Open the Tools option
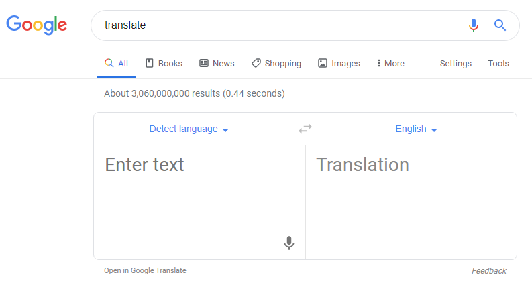Image resolution: width=532 pixels, height=295 pixels. 498,64
